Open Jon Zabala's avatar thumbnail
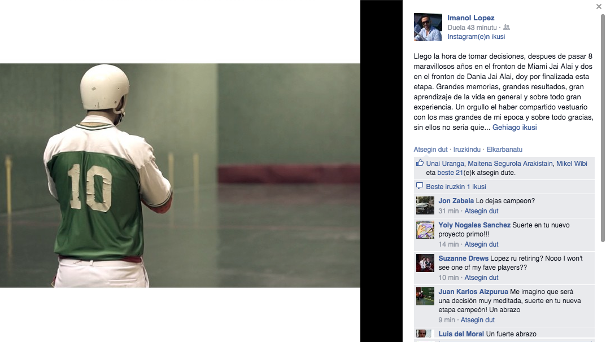This screenshot has height=342, width=606. tap(425, 205)
